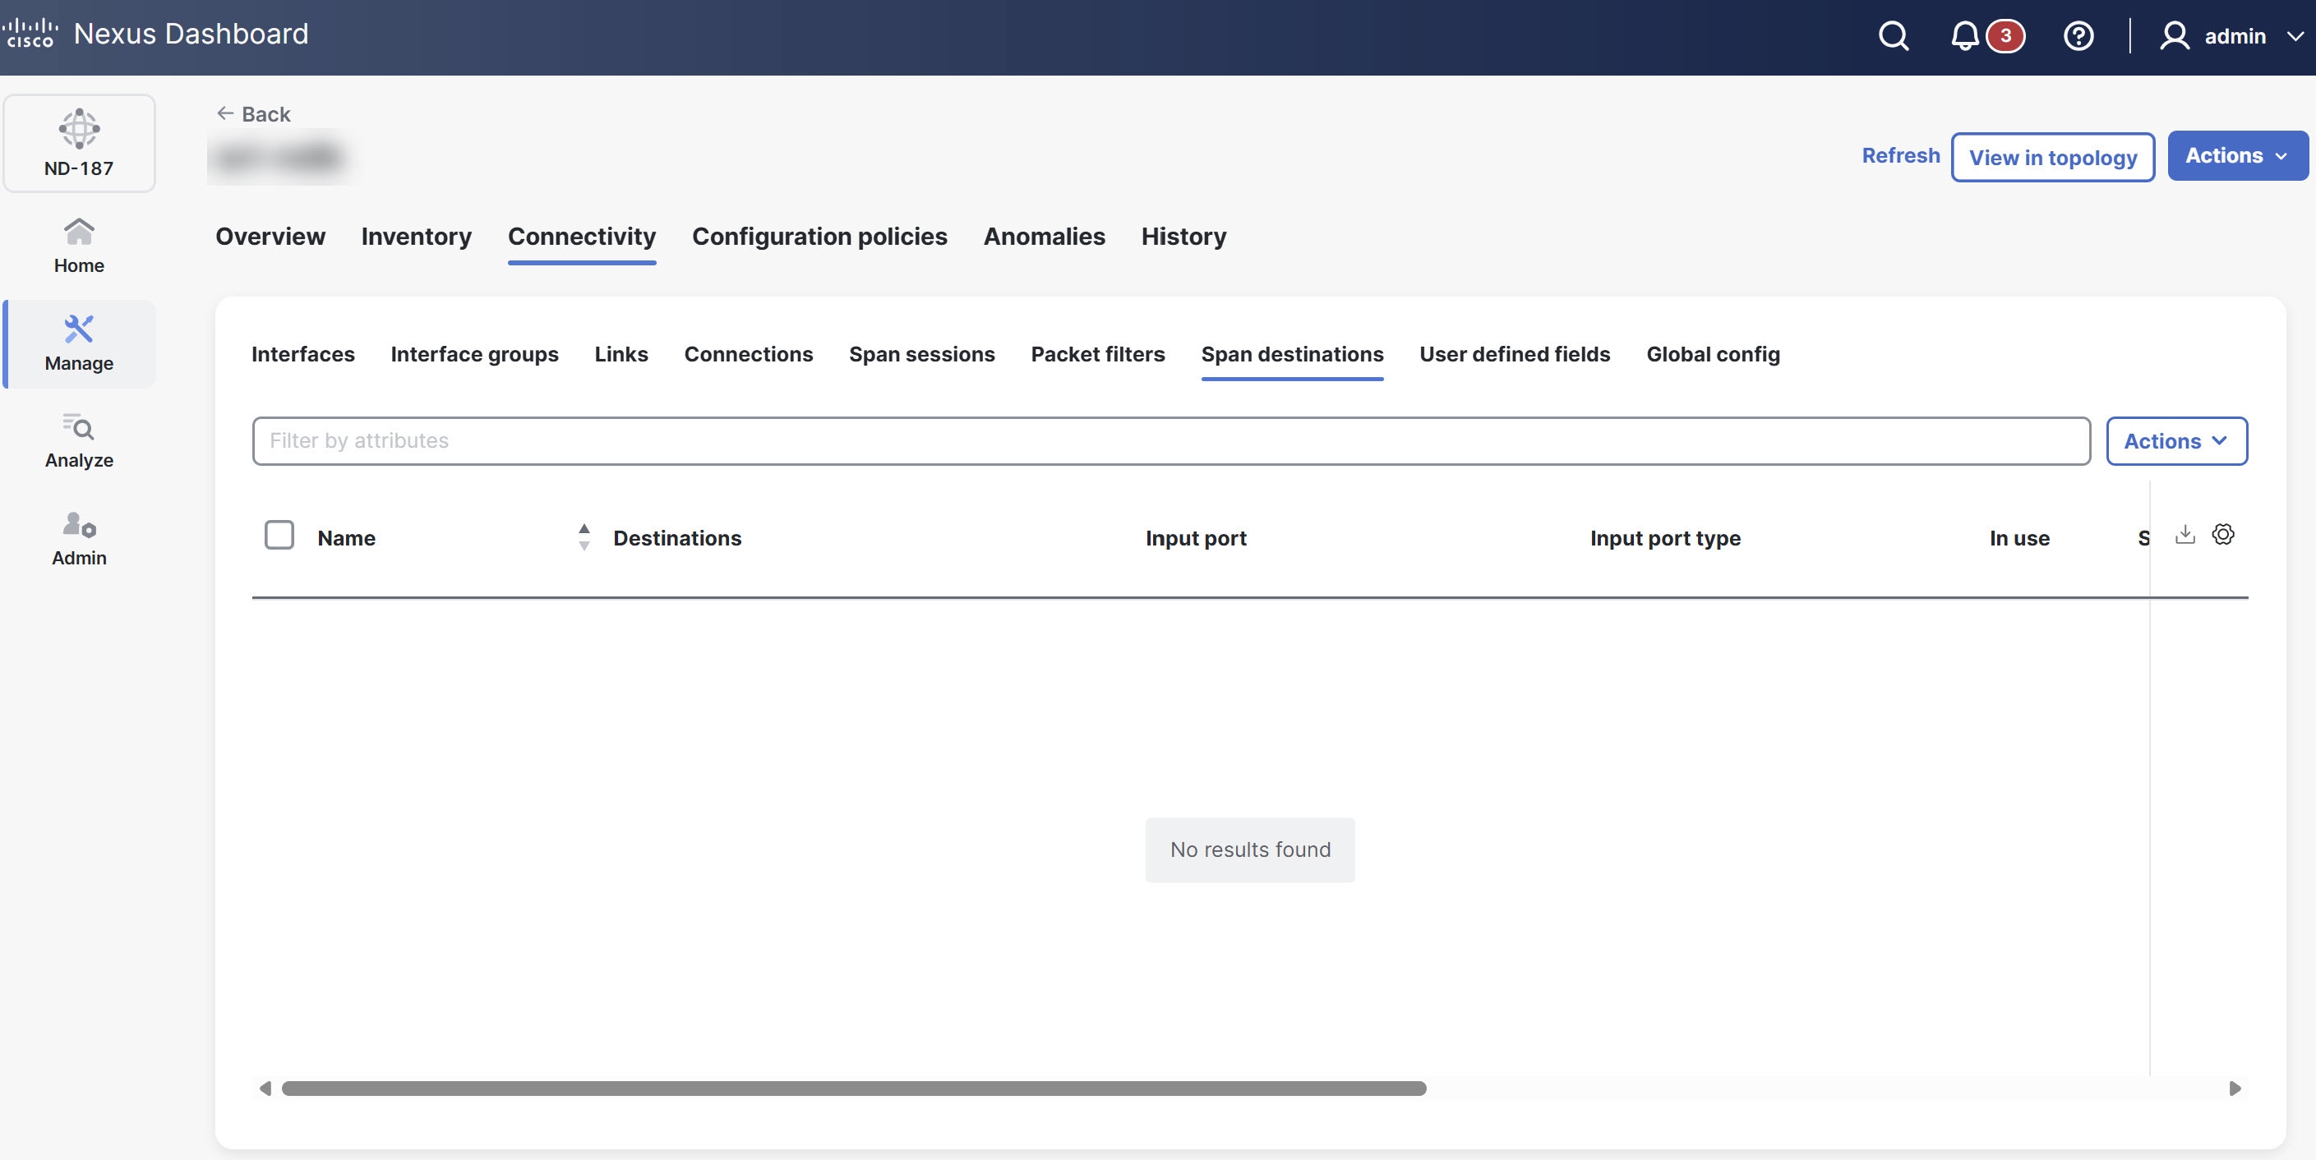
Task: Tick the select-all checkbox beside Name
Action: (x=279, y=536)
